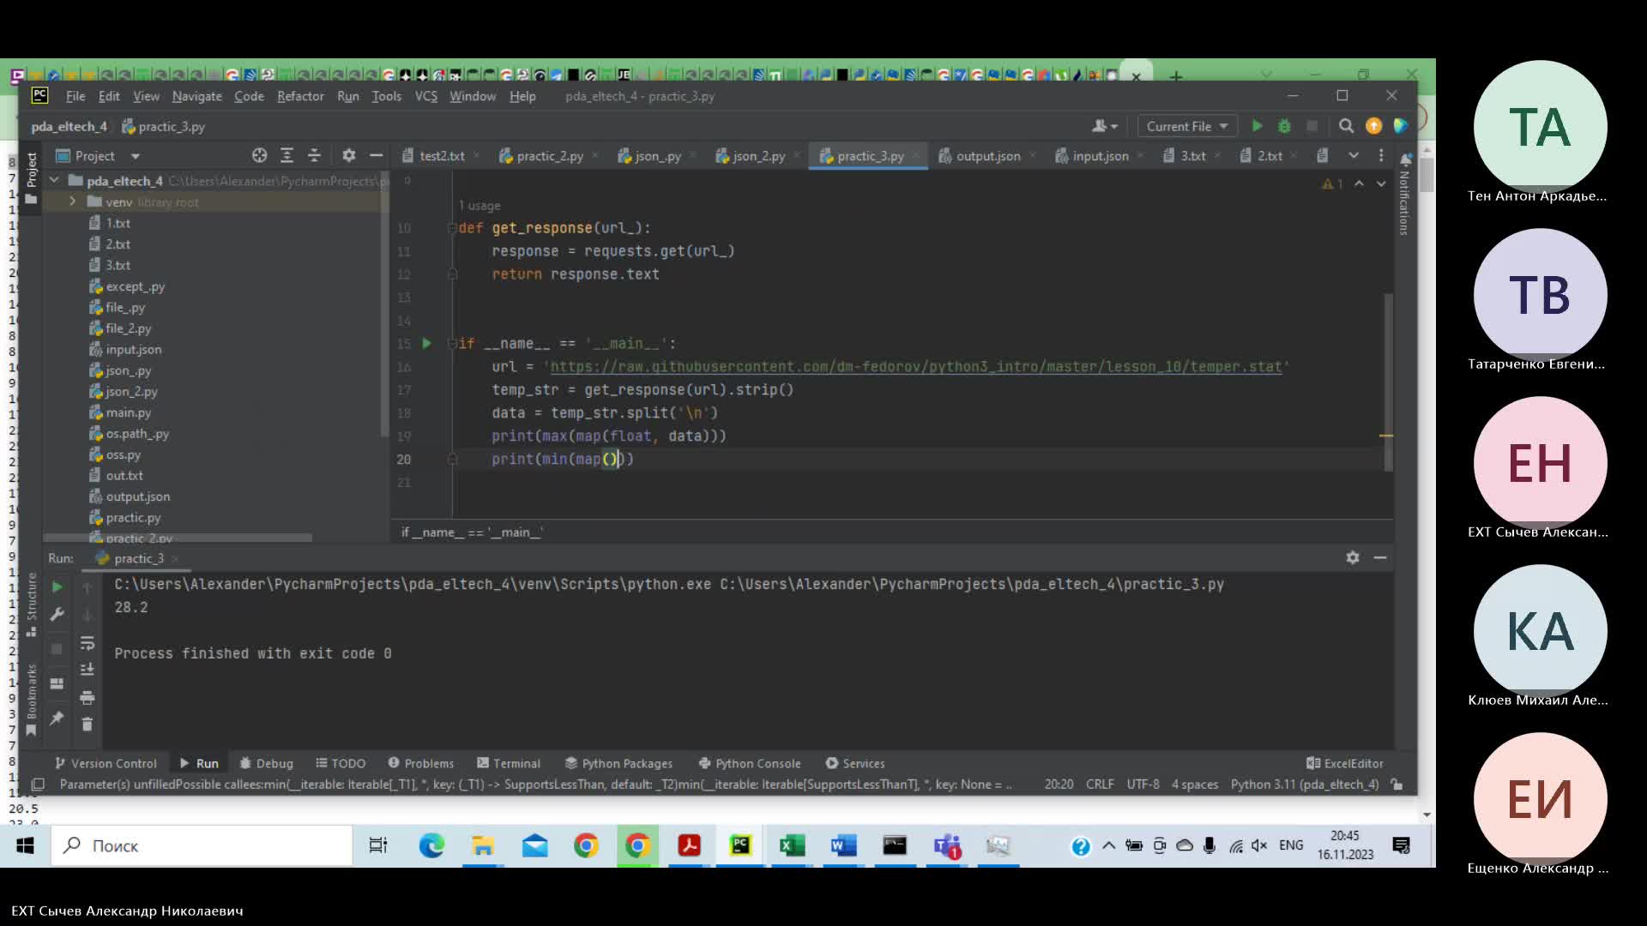Collapse the pda_eltech_4 root folder

point(55,180)
